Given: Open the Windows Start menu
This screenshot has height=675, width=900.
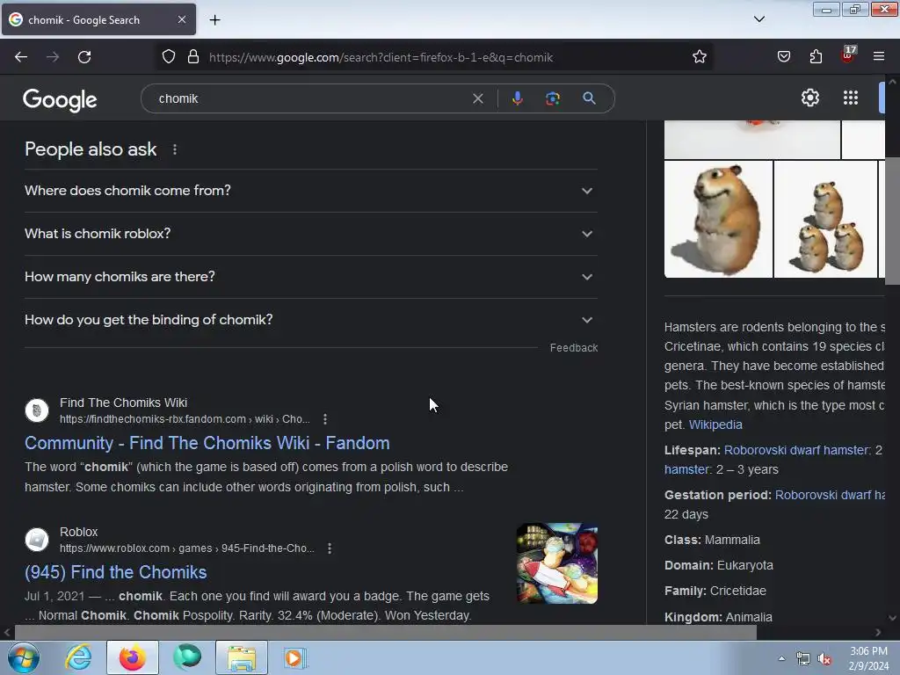Looking at the screenshot, I should (x=23, y=657).
